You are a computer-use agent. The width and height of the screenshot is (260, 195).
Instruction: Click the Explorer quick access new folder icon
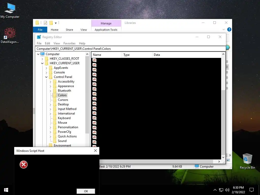pyautogui.click(x=51, y=23)
